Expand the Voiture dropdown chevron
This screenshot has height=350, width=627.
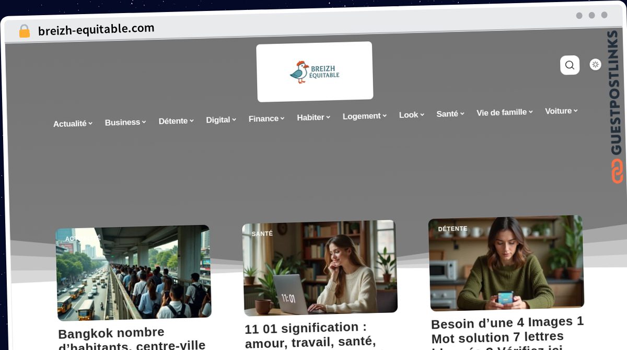(x=575, y=111)
